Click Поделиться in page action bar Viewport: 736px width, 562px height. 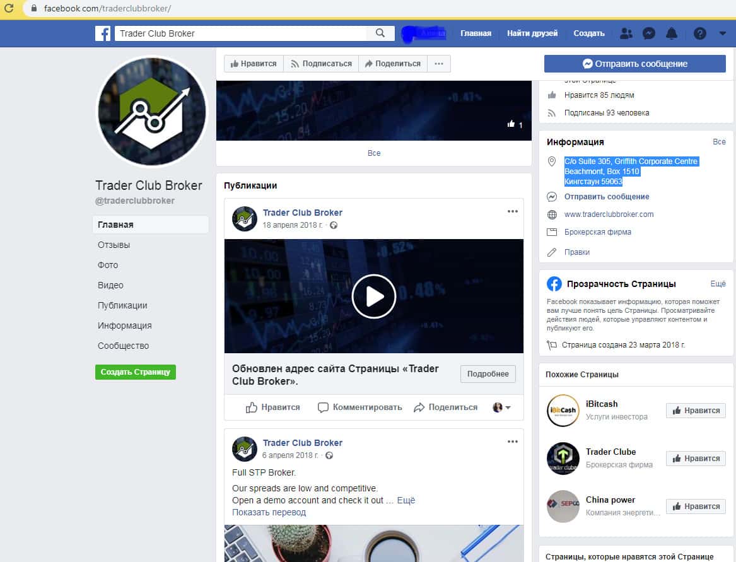393,63
